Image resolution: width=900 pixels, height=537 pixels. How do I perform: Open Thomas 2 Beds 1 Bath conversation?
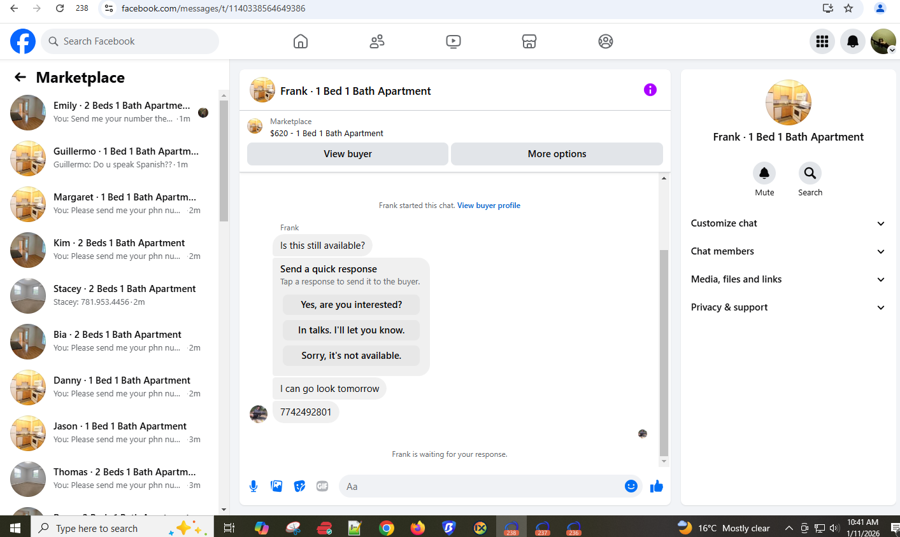coord(111,479)
